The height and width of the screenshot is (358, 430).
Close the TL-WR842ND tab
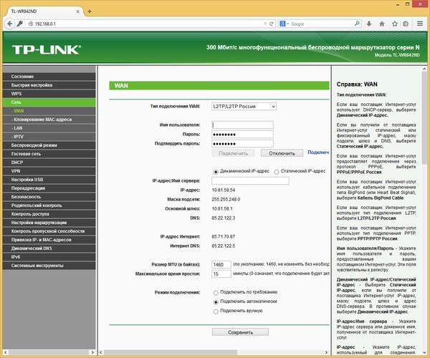77,11
